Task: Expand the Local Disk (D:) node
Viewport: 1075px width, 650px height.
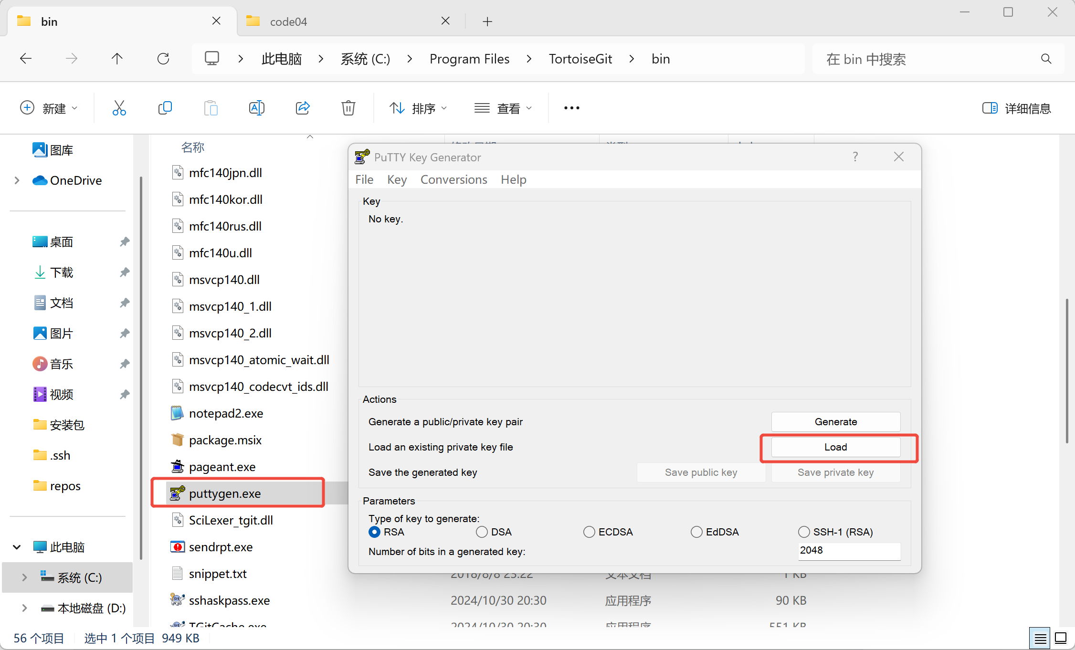Action: tap(25, 608)
